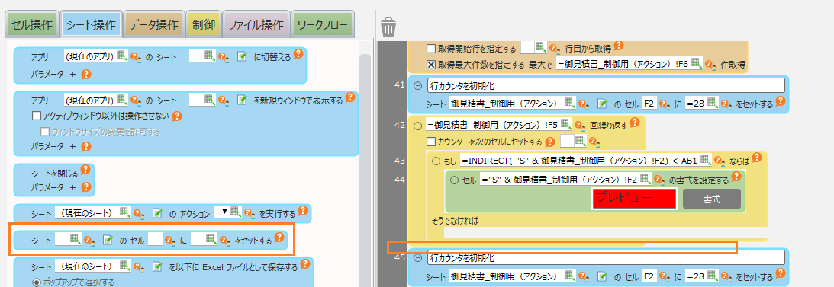The image size is (834, 287).
Task: Uncheck 取得最大件数を指定する option
Action: click(x=431, y=65)
